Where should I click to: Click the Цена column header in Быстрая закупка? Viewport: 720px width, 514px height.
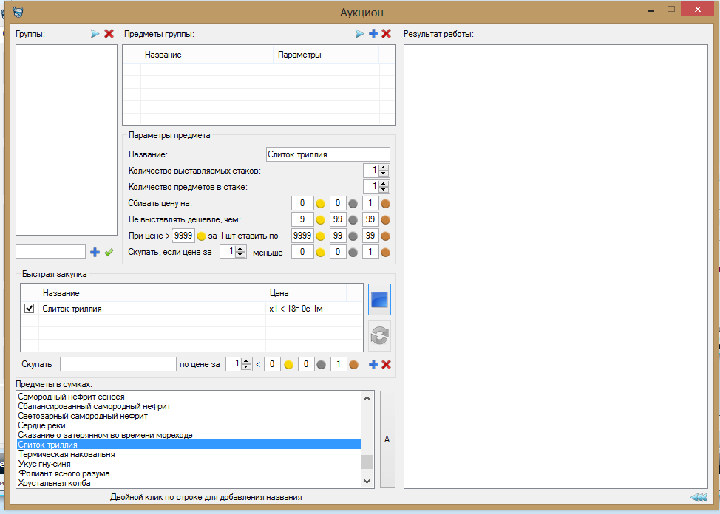point(279,293)
